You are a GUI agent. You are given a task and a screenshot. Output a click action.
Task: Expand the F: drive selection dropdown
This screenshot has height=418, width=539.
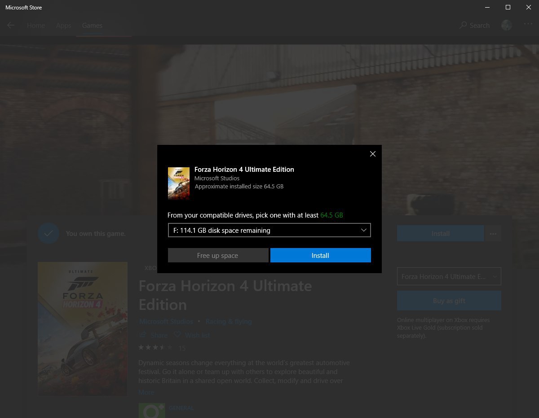[x=269, y=230]
